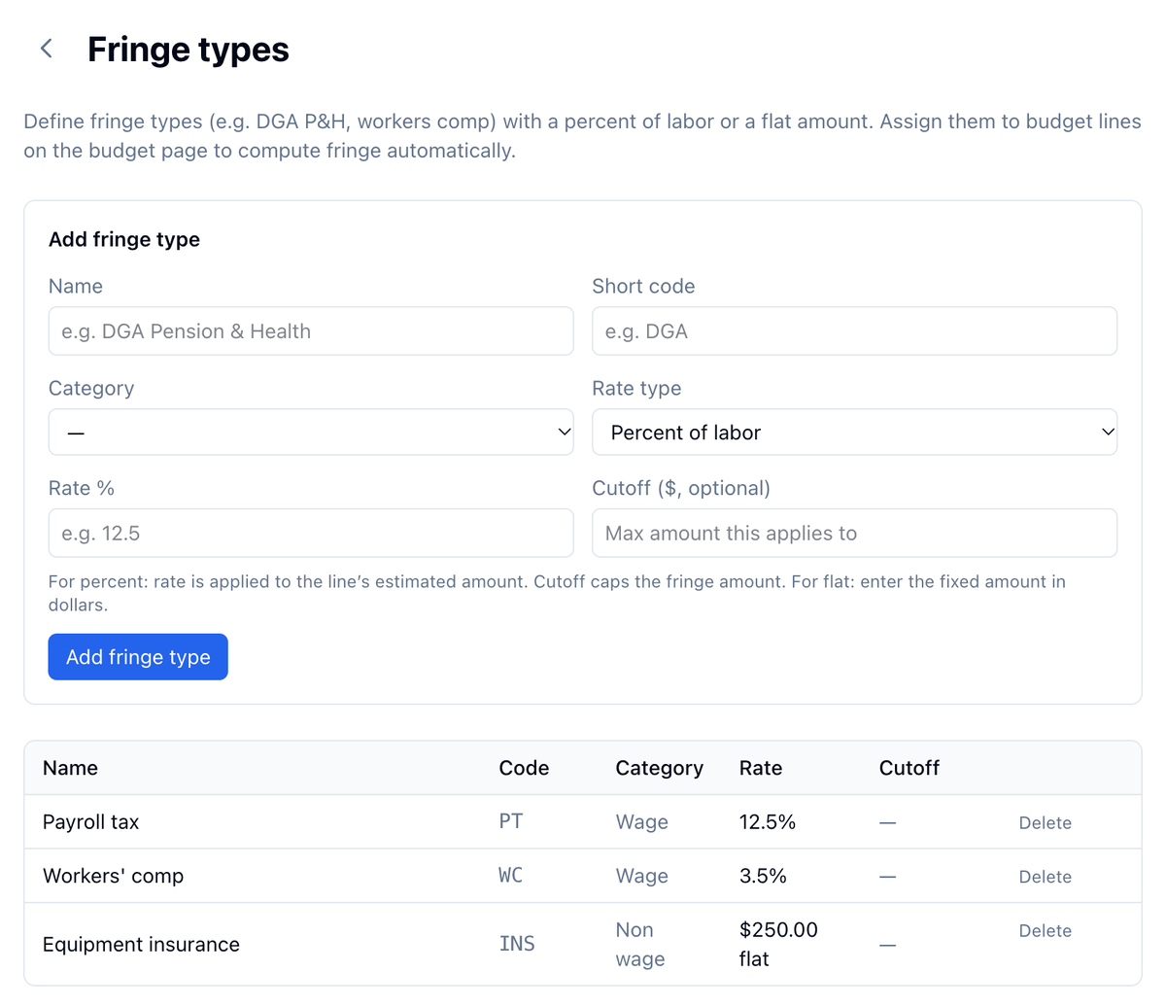This screenshot has height=1006, width=1166.
Task: Open the Category dropdown
Action: click(311, 432)
